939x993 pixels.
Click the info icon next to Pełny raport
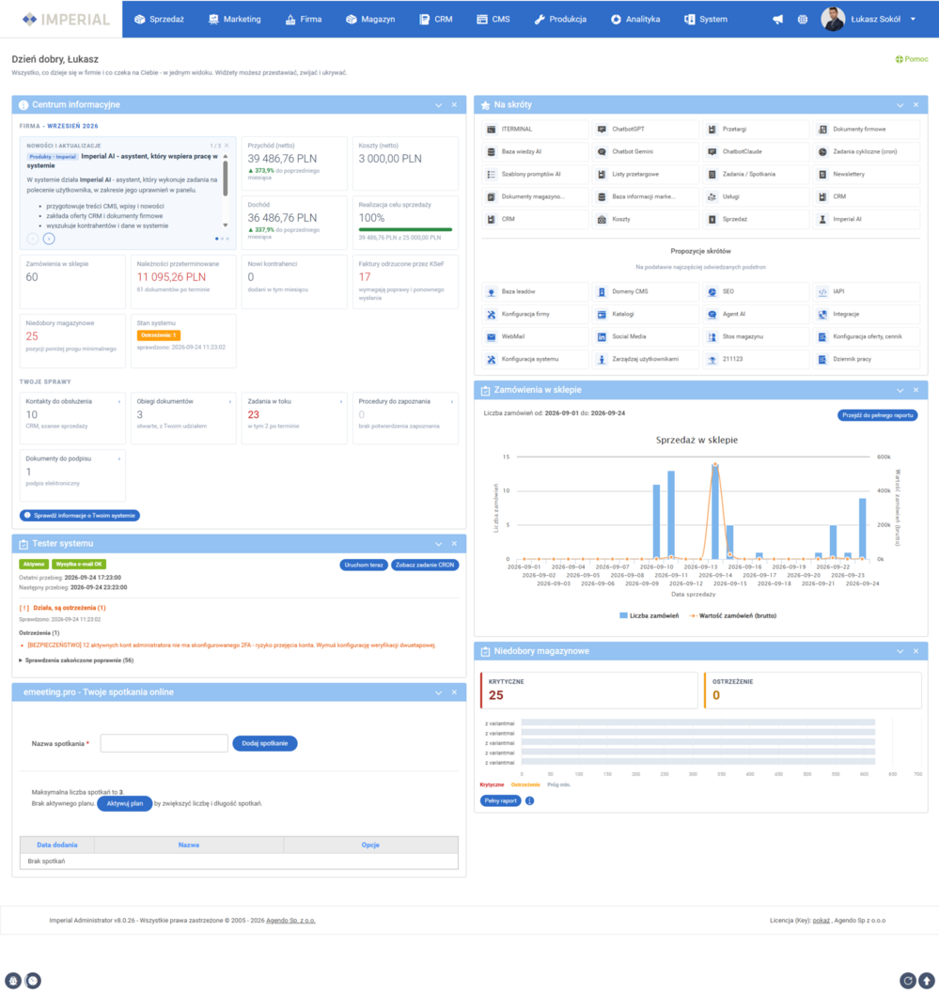click(x=530, y=801)
